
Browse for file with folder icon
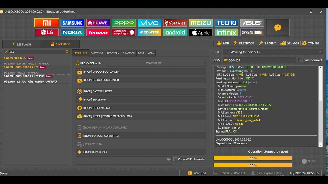(x=169, y=159)
